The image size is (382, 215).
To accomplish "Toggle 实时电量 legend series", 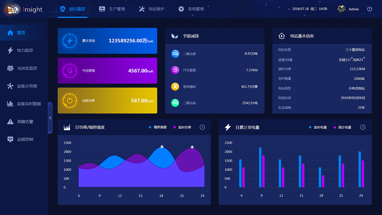I will (318, 127).
